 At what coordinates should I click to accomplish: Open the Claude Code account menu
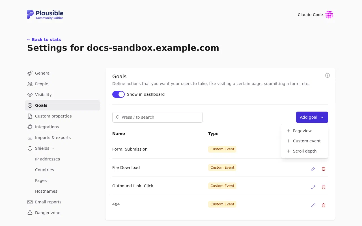click(315, 15)
